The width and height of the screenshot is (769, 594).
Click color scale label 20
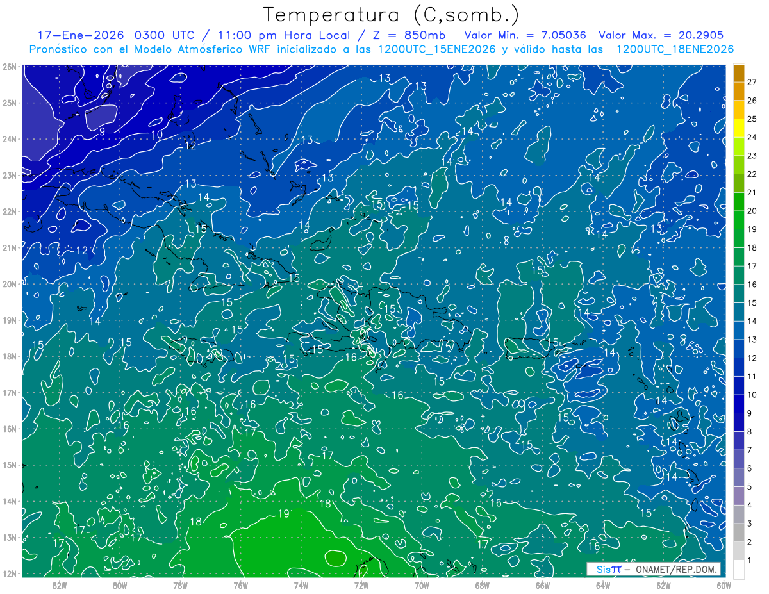(752, 211)
